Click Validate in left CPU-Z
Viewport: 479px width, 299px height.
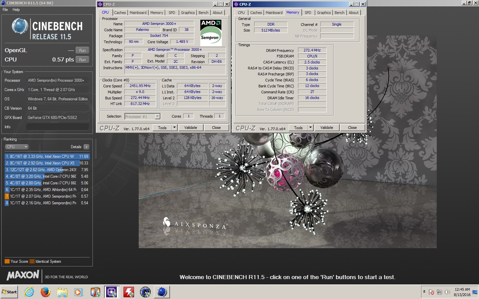[191, 128]
